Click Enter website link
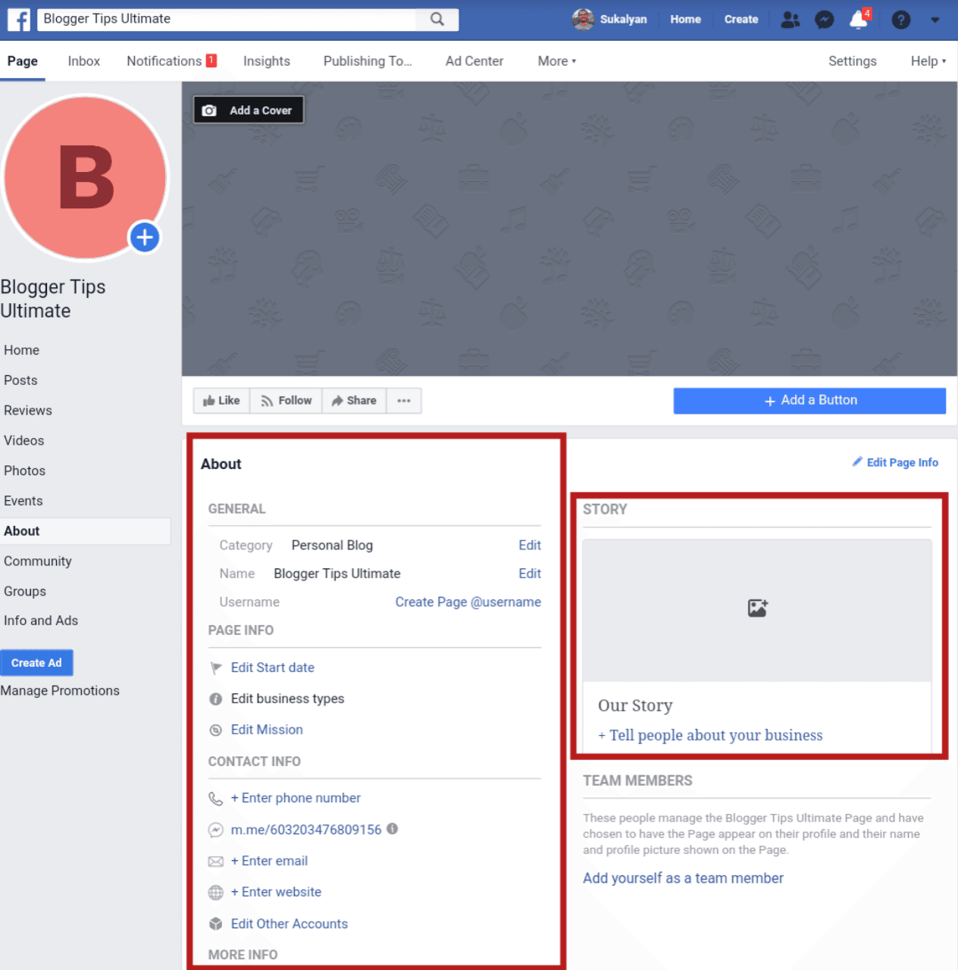958x970 pixels. coord(276,892)
